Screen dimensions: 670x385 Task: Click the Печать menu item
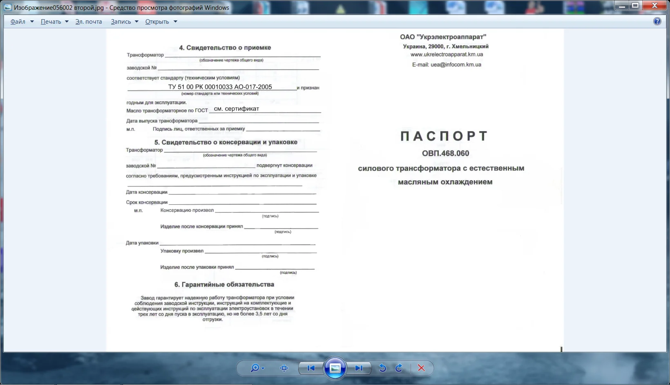(51, 21)
